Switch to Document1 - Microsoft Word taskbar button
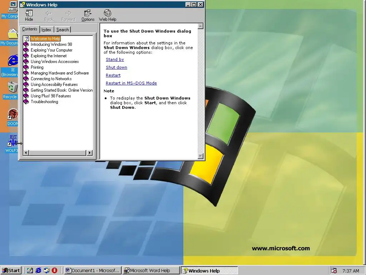366x275 pixels. [93, 271]
